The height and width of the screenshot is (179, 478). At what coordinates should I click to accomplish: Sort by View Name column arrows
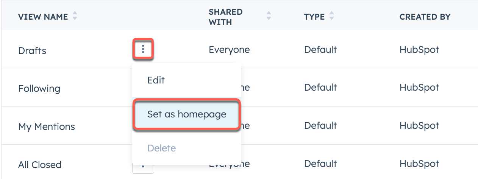pos(75,17)
